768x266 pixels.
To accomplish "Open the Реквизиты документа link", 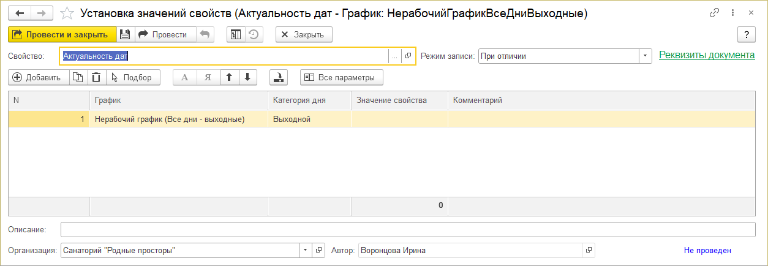I will [707, 55].
